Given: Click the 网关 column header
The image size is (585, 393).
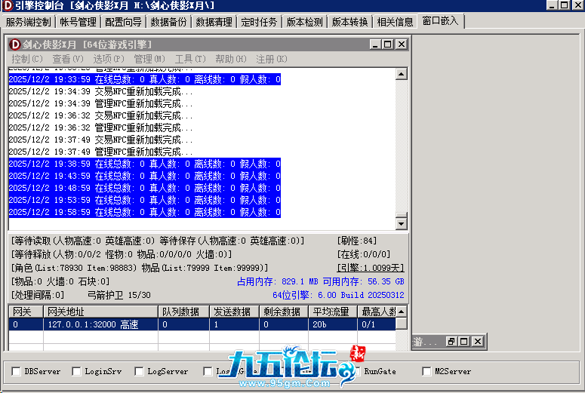Looking at the screenshot, I should [x=26, y=312].
